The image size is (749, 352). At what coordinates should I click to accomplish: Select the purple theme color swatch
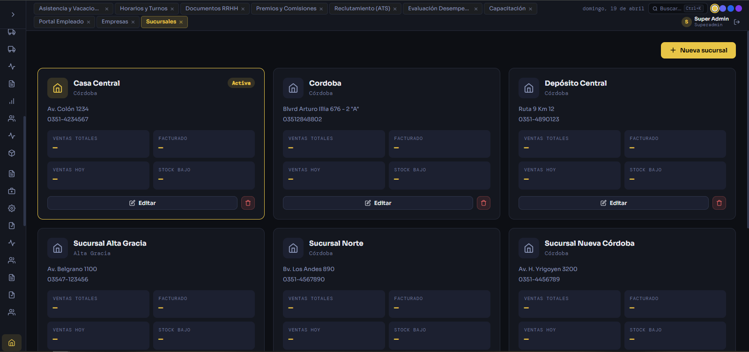click(x=739, y=8)
